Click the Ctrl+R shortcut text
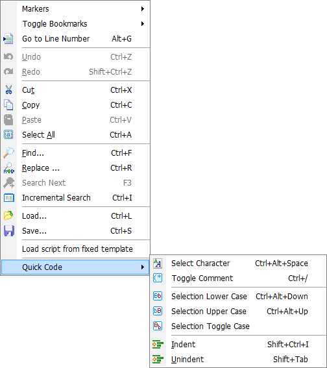Viewport: 327px width, 368px height. click(x=121, y=168)
